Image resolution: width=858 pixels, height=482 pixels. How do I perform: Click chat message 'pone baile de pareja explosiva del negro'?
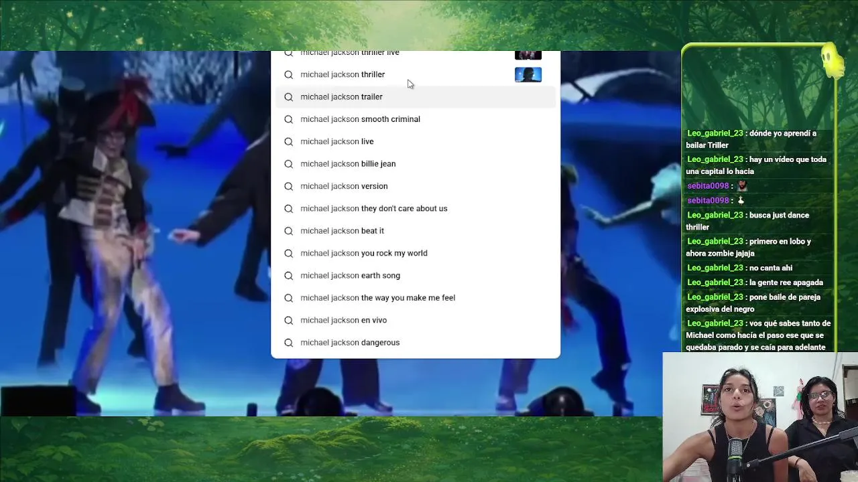[x=753, y=303]
